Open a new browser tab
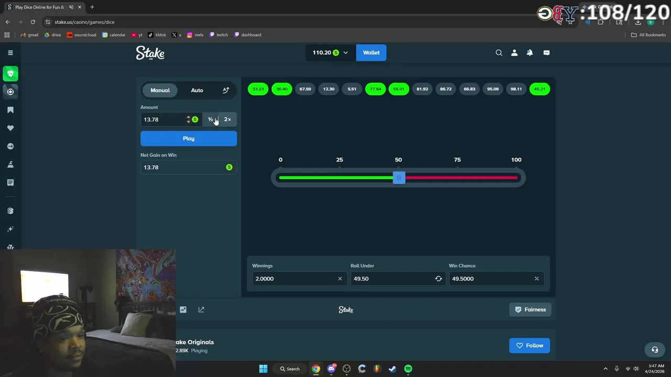Screen dimensions: 671x377 point(92,7)
